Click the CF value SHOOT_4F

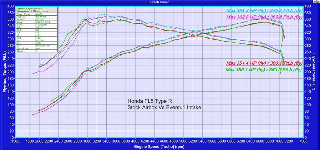click(47, 46)
